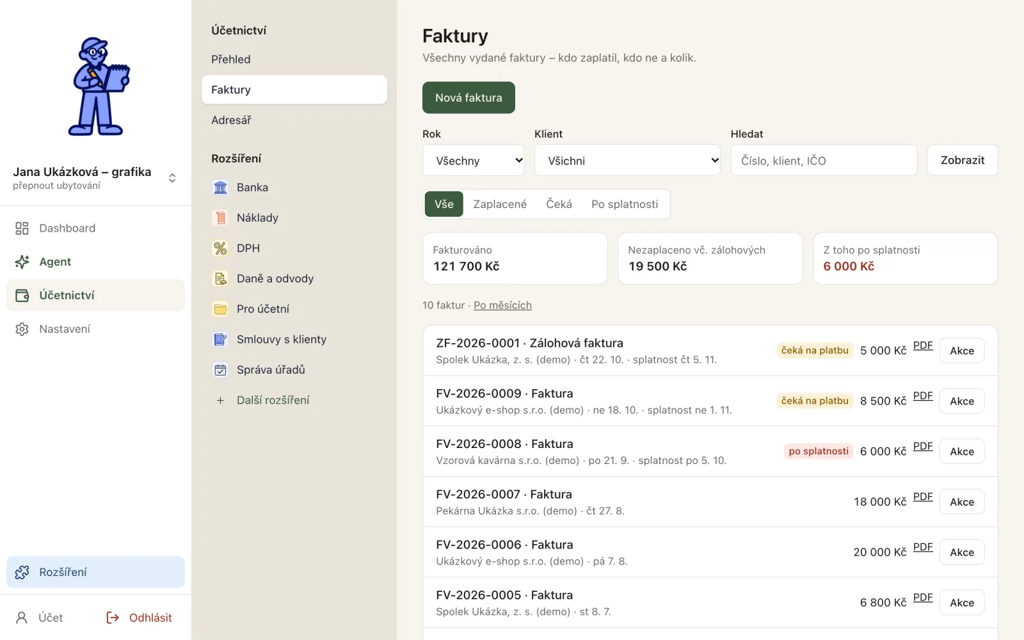Viewport: 1024px width, 640px height.
Task: Open PDF for invoice FV-2026-0007
Action: [923, 497]
